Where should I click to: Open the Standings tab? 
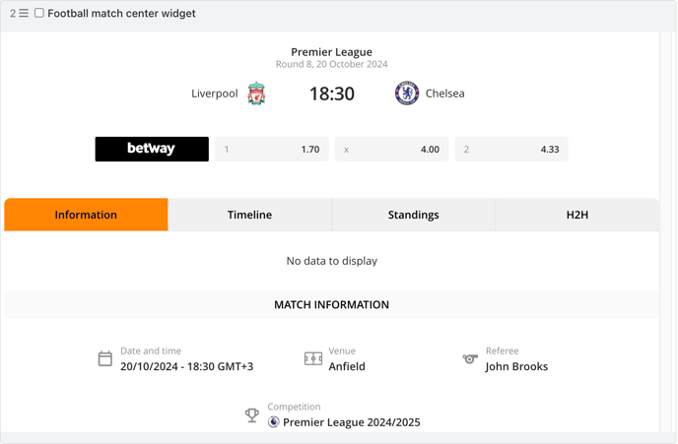413,215
